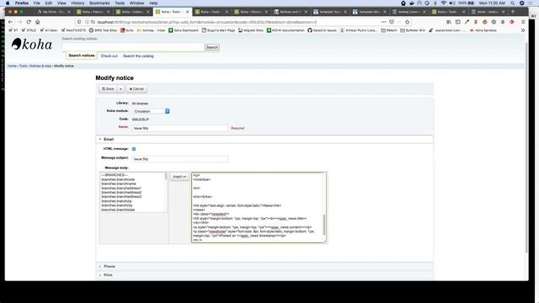Click the Search button
This screenshot has height=303, width=539.
[212, 47]
